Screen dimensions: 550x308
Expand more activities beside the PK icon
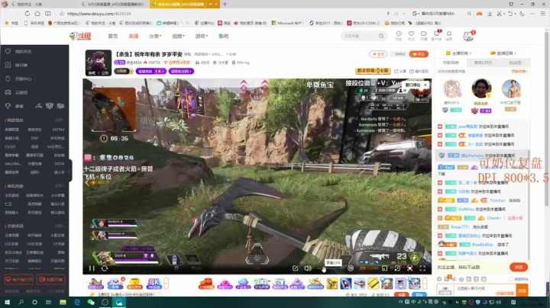167,284
